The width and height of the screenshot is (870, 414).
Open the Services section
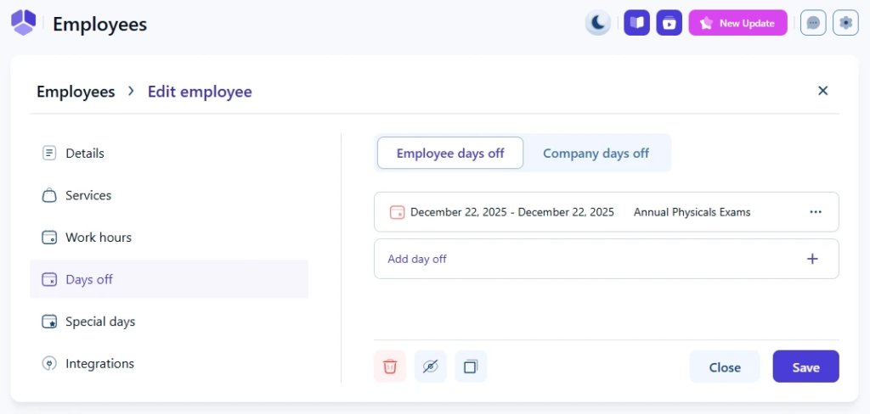click(88, 195)
